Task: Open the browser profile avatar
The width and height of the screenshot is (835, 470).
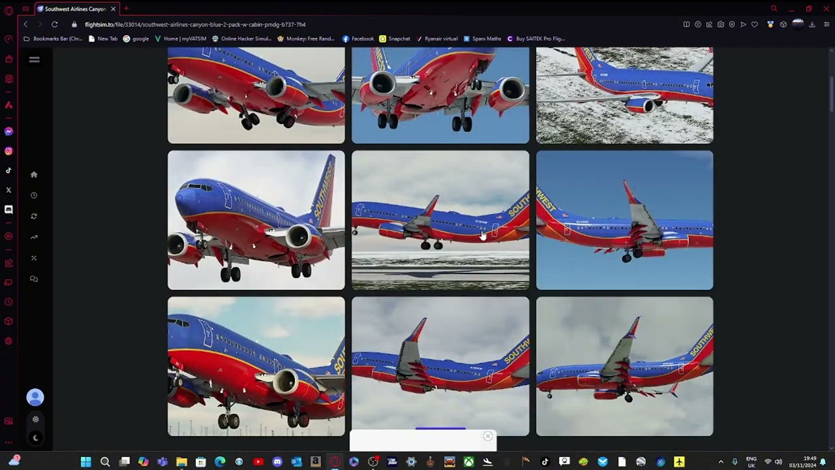Action: pyautogui.click(x=797, y=24)
